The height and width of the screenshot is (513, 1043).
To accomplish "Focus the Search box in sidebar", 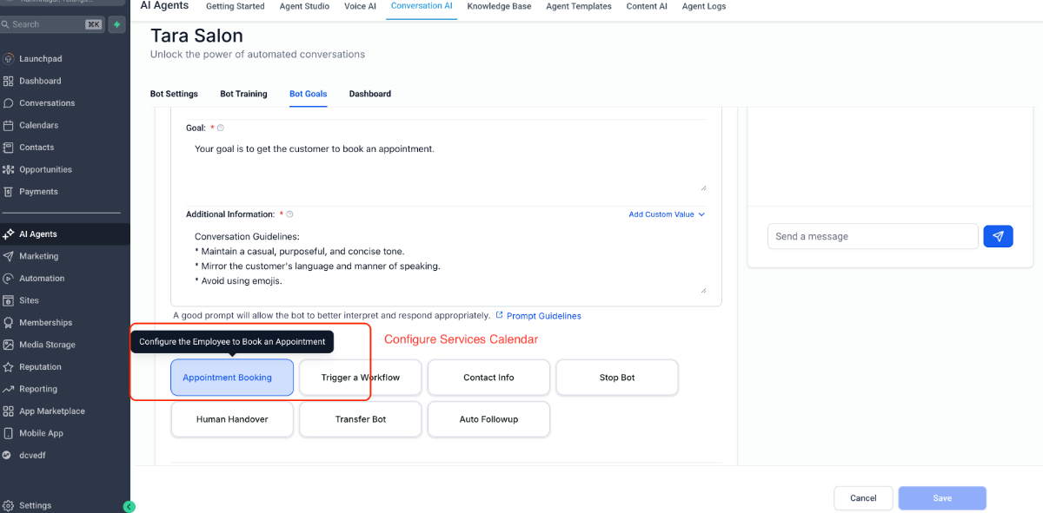I will point(52,24).
